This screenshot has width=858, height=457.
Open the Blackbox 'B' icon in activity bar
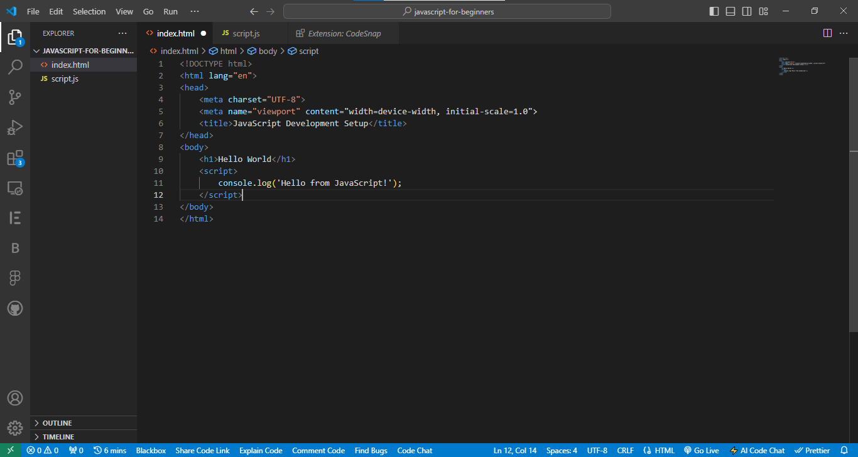pos(15,248)
